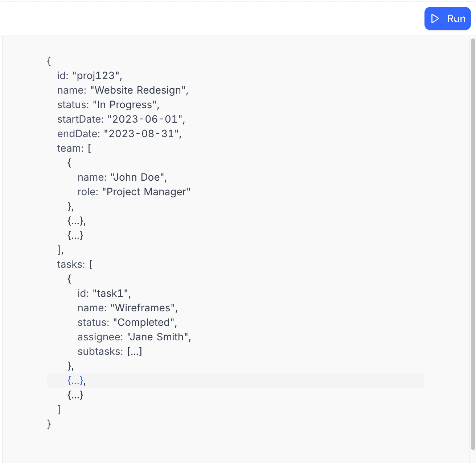Select the "Website Redesign" name value

pos(140,90)
